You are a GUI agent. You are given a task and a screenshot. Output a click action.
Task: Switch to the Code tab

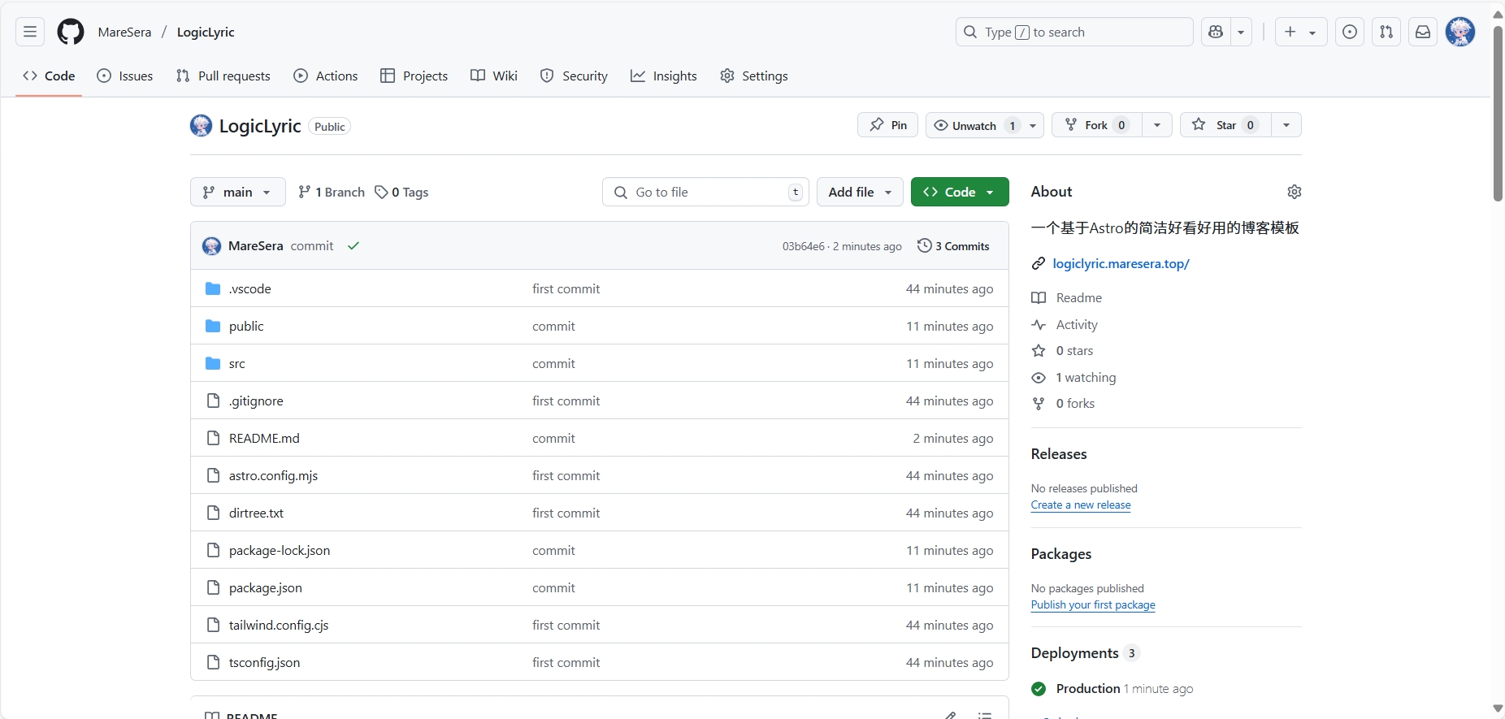click(x=50, y=76)
